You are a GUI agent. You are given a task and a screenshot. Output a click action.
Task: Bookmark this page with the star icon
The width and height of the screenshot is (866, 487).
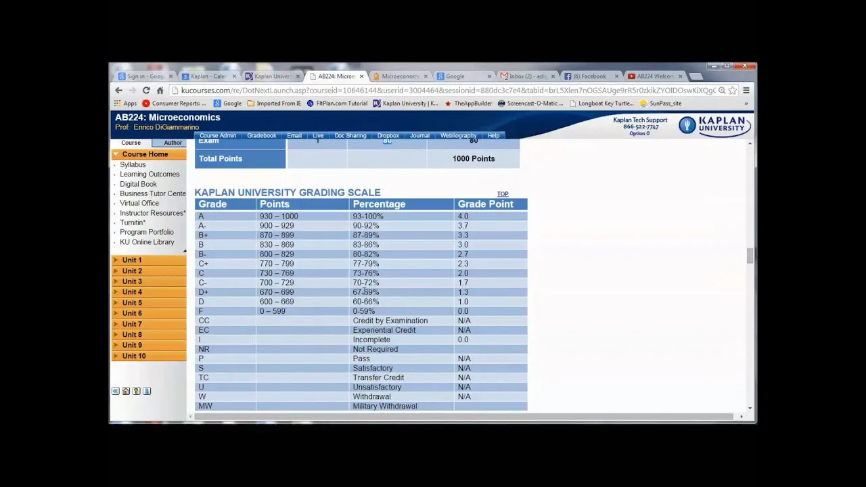[732, 90]
